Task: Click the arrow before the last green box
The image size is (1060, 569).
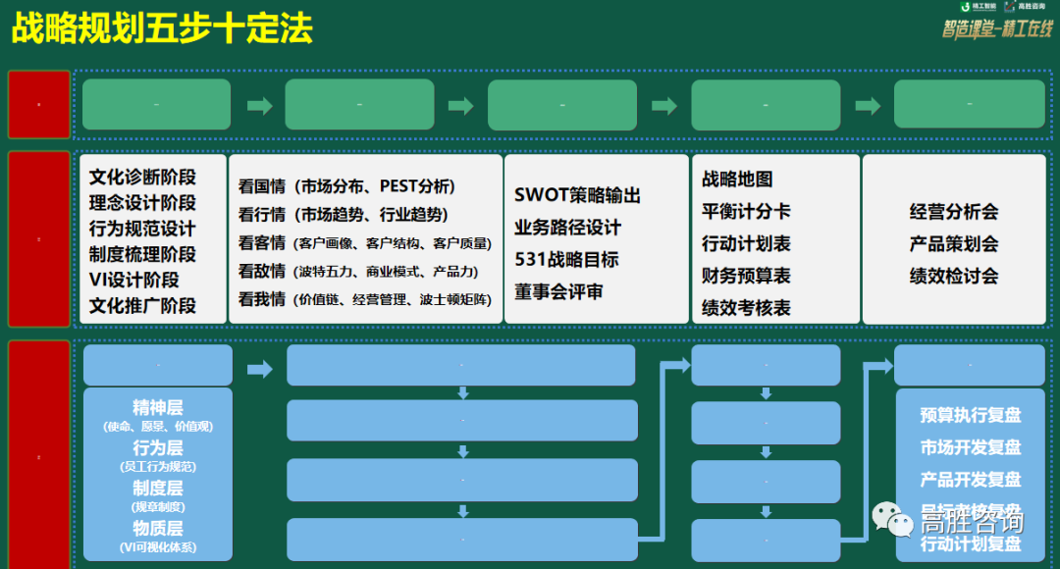Action: pyautogui.click(x=868, y=106)
